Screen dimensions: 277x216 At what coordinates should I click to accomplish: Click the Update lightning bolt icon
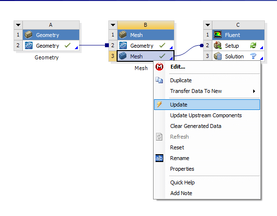(159, 105)
